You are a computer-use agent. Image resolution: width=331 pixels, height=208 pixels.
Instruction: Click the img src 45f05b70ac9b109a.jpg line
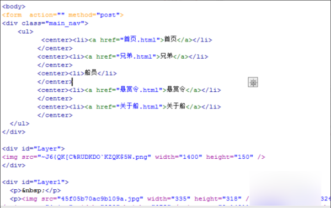coord(130,199)
